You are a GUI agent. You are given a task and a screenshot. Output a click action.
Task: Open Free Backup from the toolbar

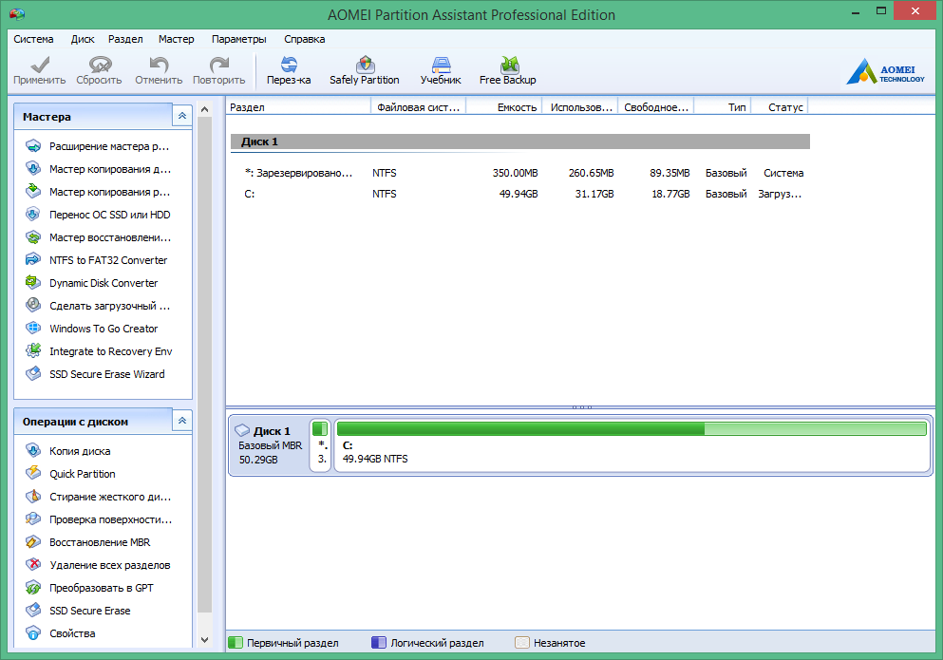508,68
